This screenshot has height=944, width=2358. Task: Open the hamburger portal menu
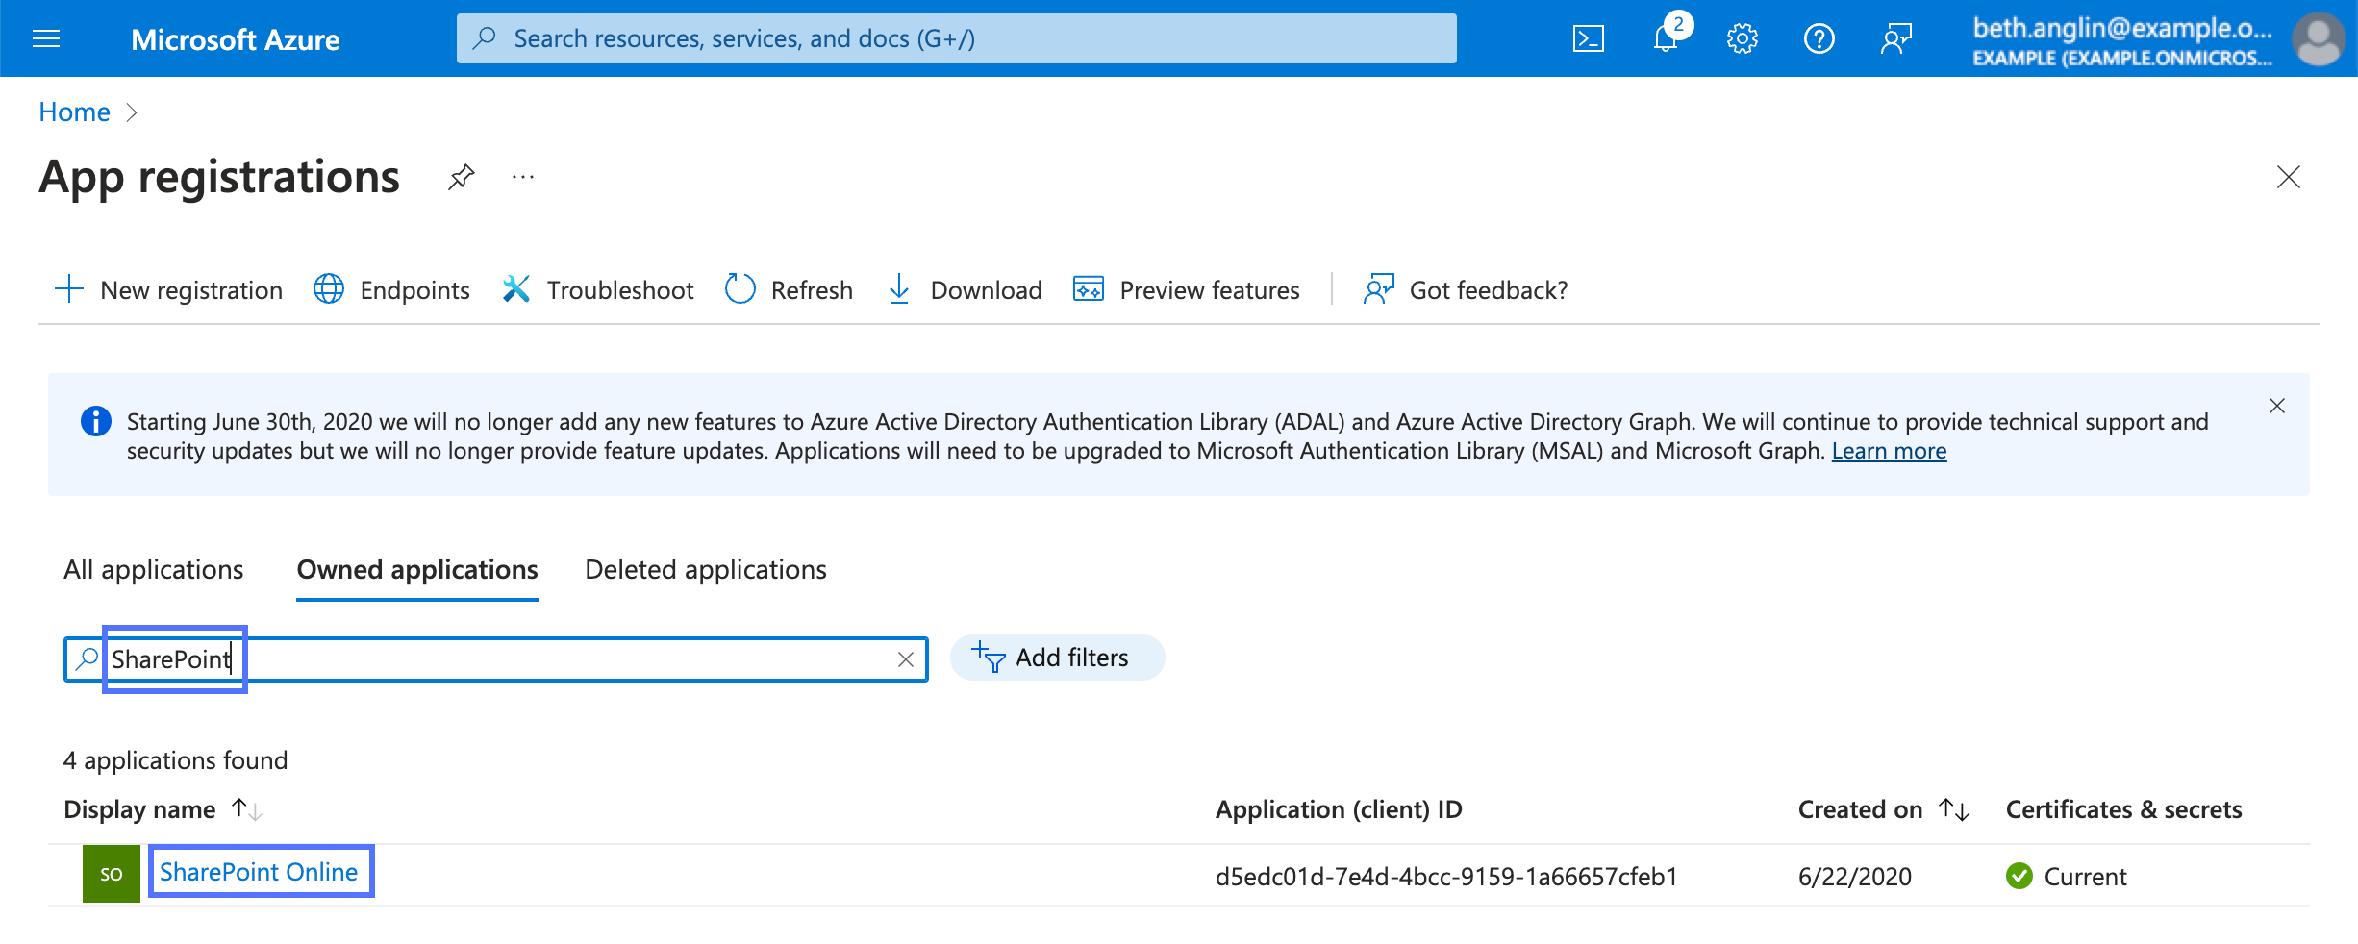point(46,38)
